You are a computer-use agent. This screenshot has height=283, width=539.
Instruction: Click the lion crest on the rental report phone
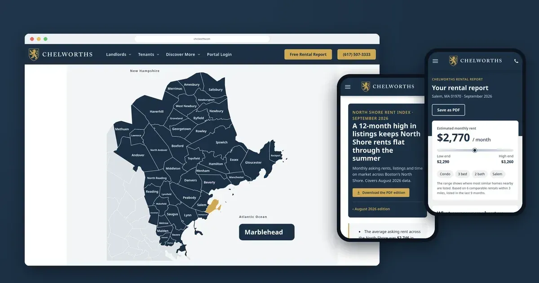pos(453,61)
